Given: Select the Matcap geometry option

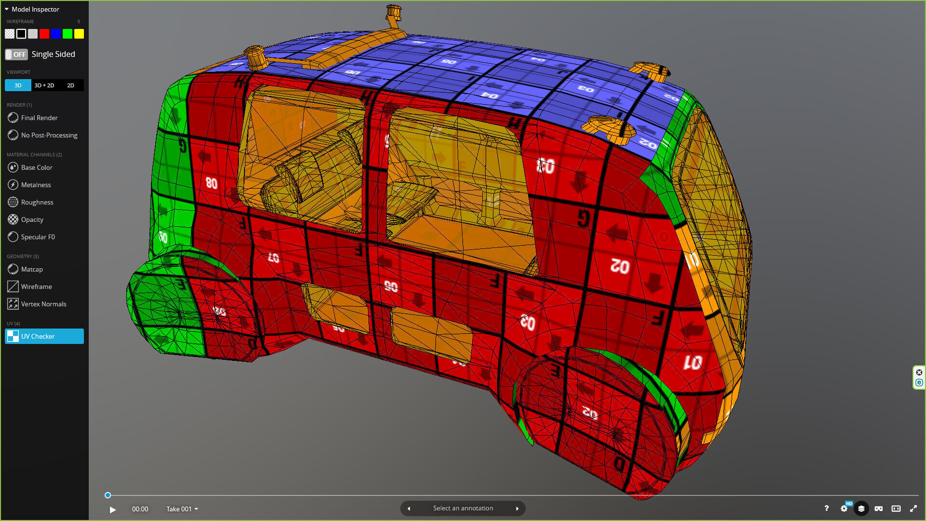Looking at the screenshot, I should click(x=32, y=269).
